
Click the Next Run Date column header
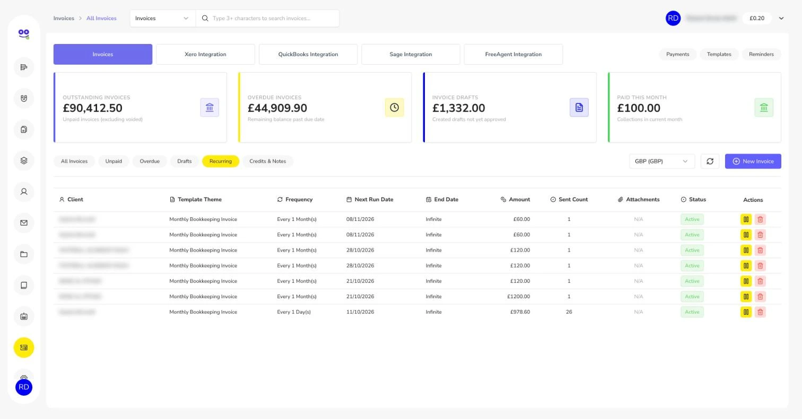pyautogui.click(x=370, y=200)
